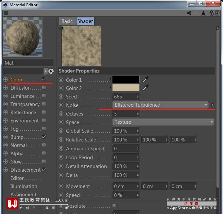Open the Illumination settings page
The height and width of the screenshot is (214, 223).
point(24,186)
